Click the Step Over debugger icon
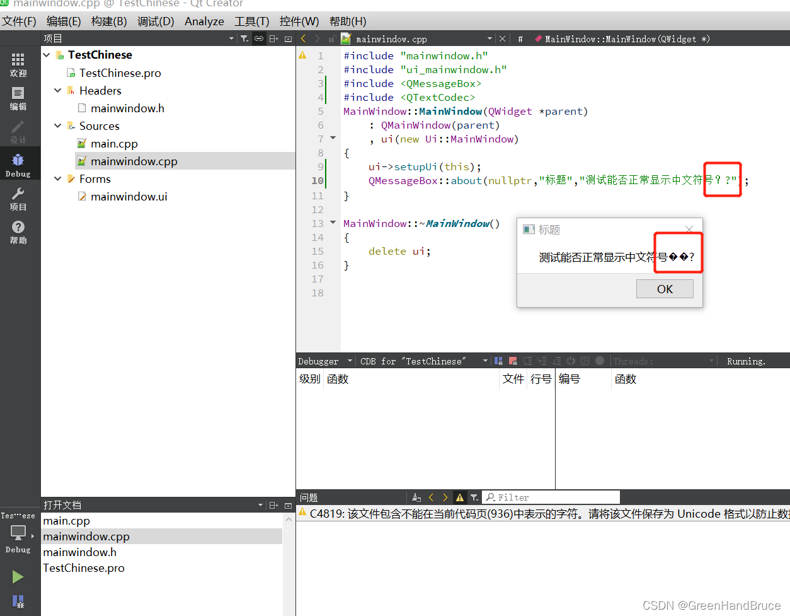The image size is (790, 616). (527, 361)
